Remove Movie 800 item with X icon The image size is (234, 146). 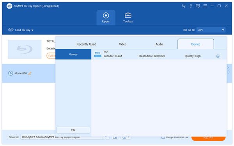coord(228,68)
